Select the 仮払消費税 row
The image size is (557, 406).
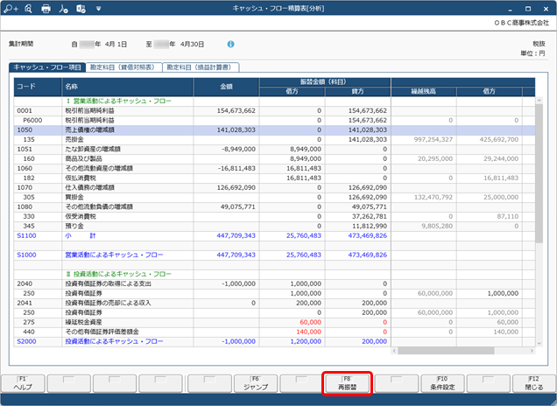[274, 178]
